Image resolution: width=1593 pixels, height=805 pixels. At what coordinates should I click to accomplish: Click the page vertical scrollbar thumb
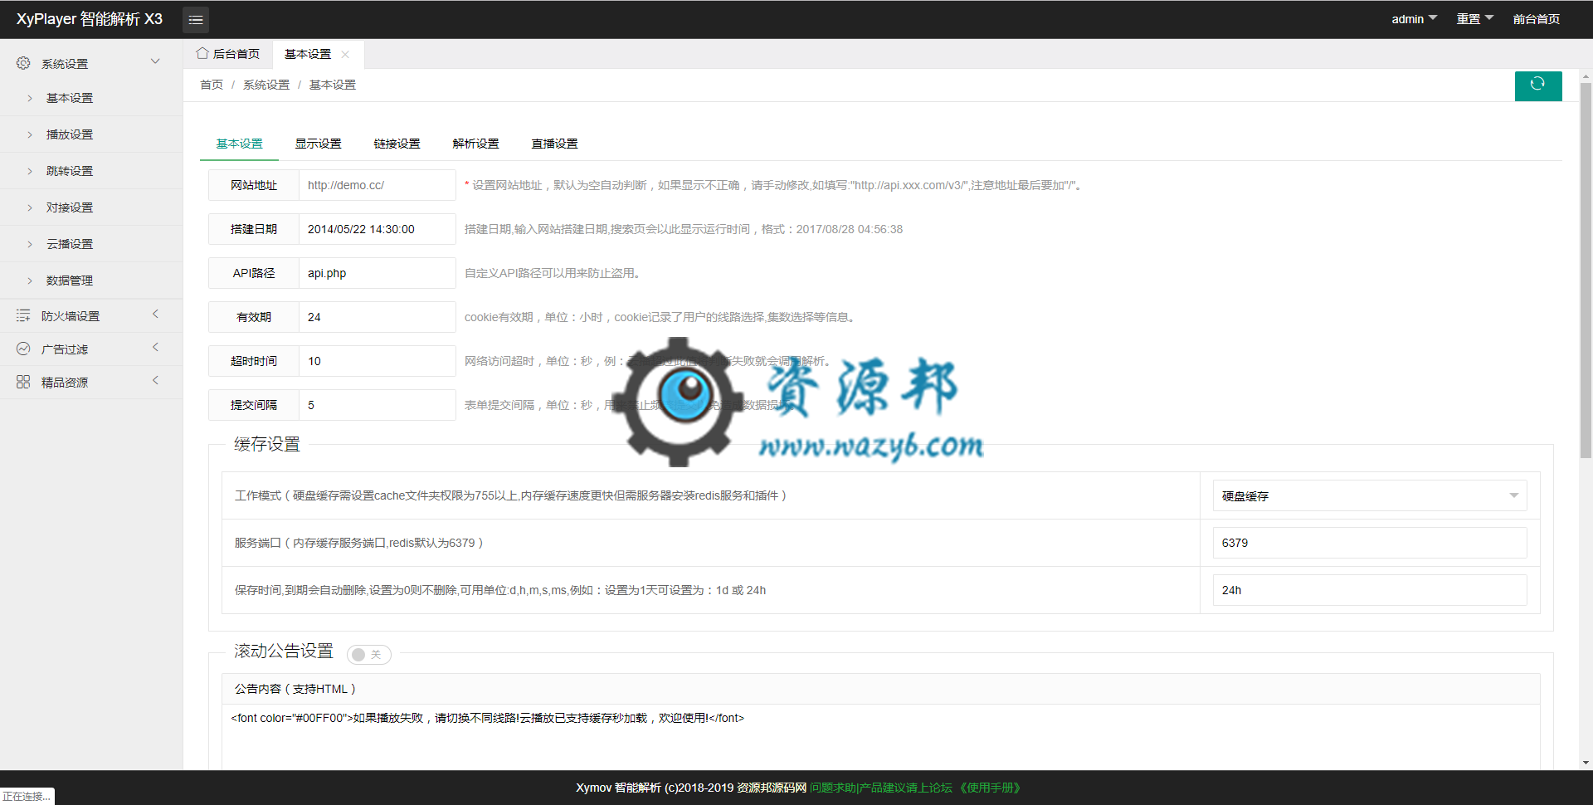[x=1586, y=270]
